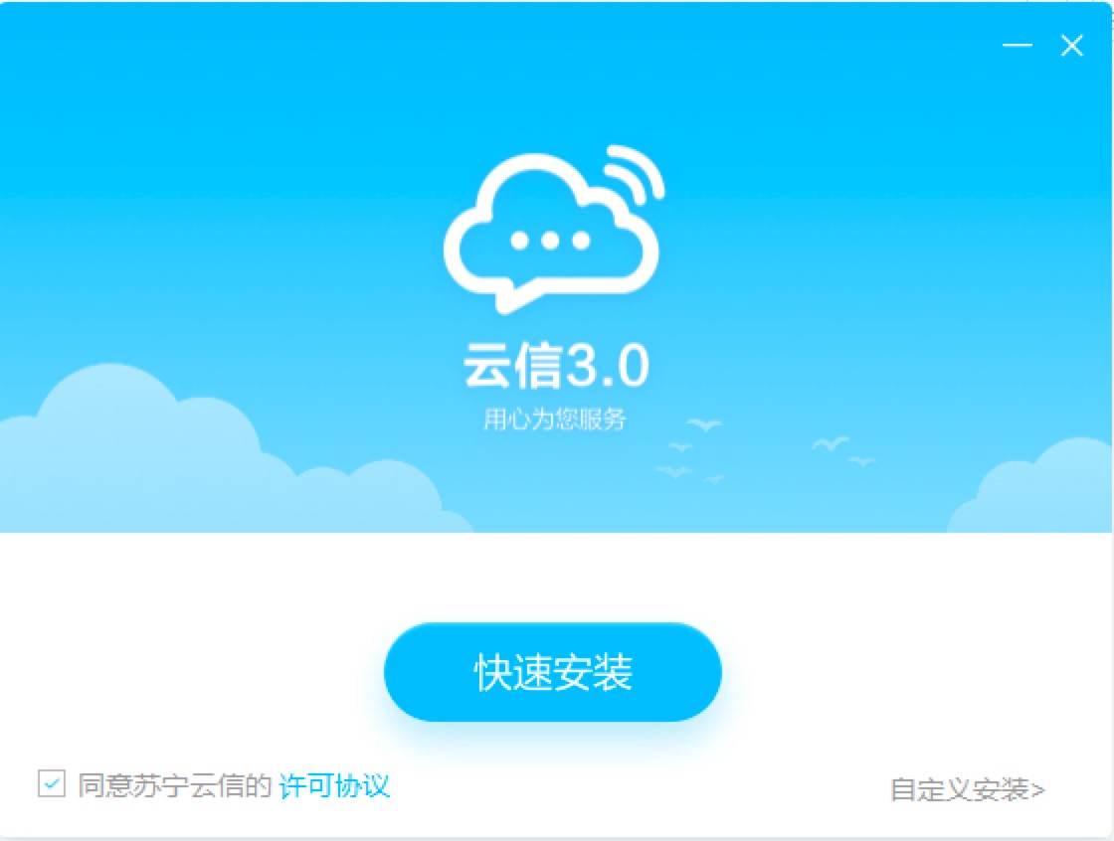This screenshot has height=841, width=1114.
Task: Click the arrow after 自定义安装
Action: coord(1037,790)
